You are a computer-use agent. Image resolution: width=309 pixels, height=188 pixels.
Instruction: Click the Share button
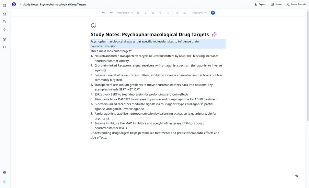tap(276, 4)
